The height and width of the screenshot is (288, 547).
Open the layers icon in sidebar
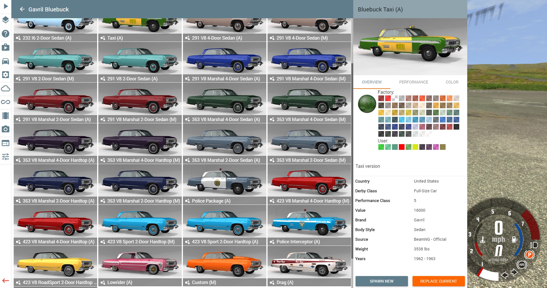[x=6, y=20]
